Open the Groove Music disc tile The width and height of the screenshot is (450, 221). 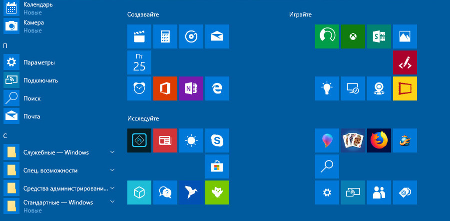191,36
